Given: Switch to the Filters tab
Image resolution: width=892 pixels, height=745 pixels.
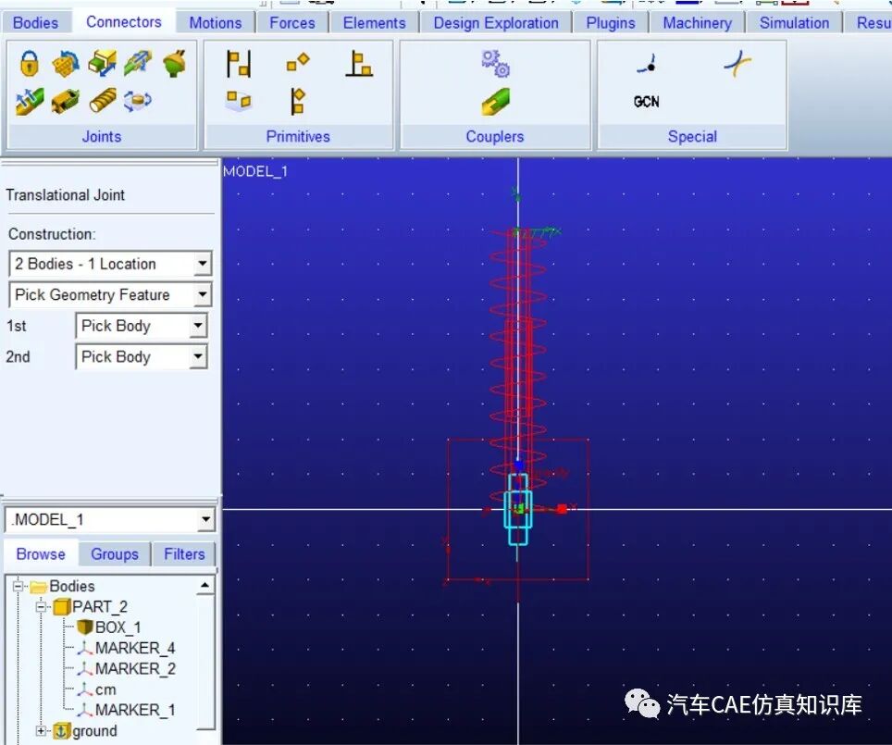Looking at the screenshot, I should pos(184,553).
